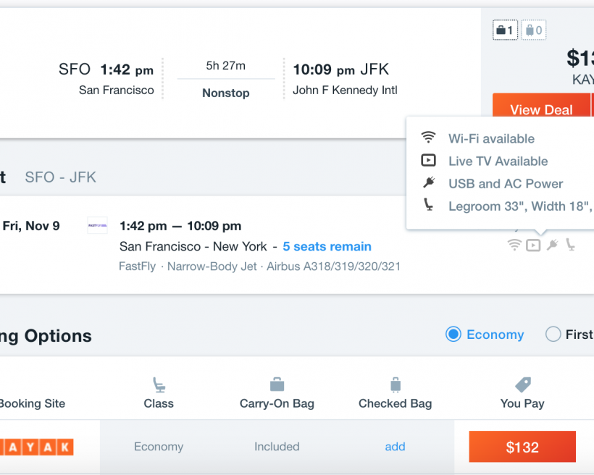Click the $132 price button
594x475 pixels.
point(522,447)
